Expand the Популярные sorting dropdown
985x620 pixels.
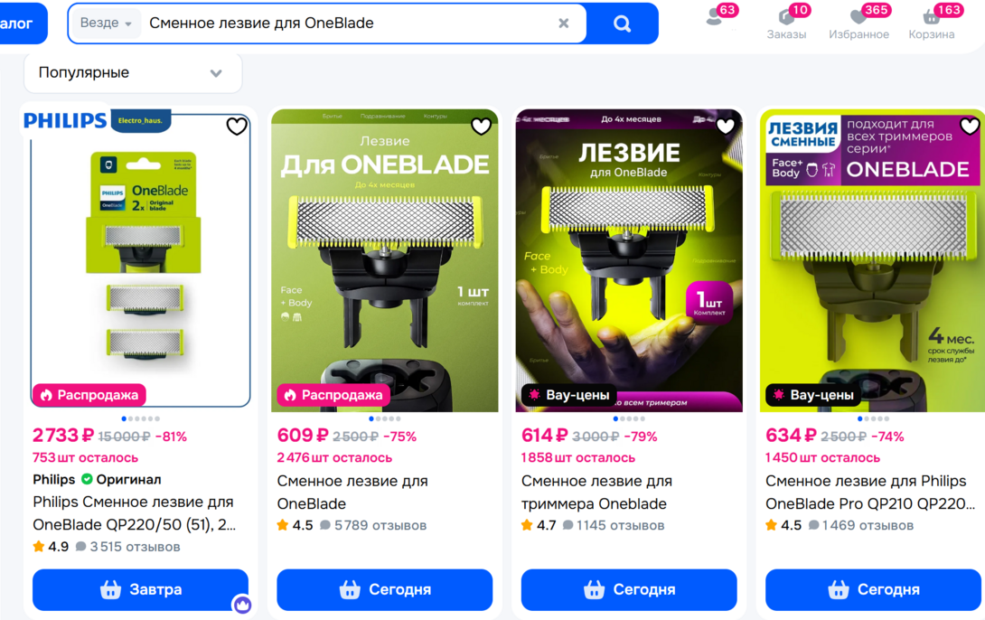pyautogui.click(x=133, y=73)
